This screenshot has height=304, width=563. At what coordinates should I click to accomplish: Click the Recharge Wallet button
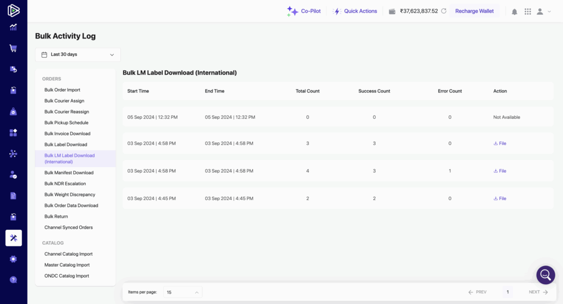pyautogui.click(x=474, y=11)
